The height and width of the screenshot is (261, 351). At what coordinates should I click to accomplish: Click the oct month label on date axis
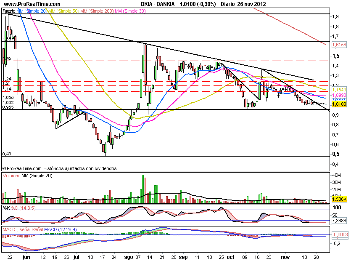231,257
